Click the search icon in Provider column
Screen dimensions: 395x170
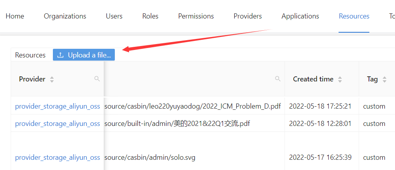click(x=97, y=79)
